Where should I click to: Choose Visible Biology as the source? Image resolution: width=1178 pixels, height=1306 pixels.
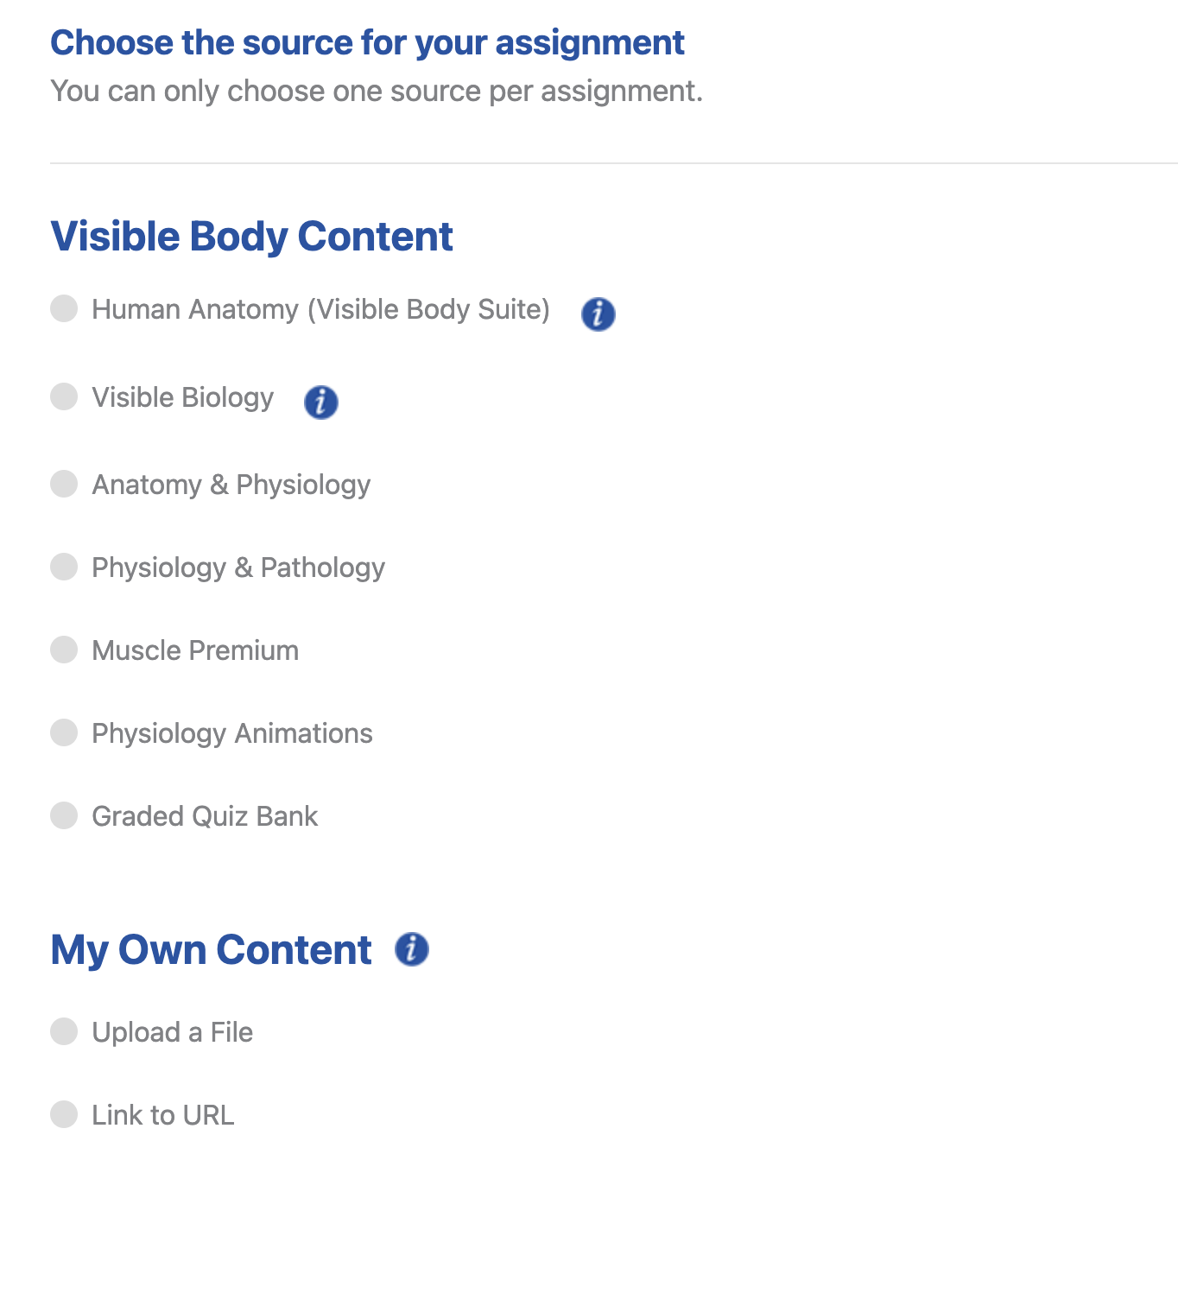tap(64, 397)
